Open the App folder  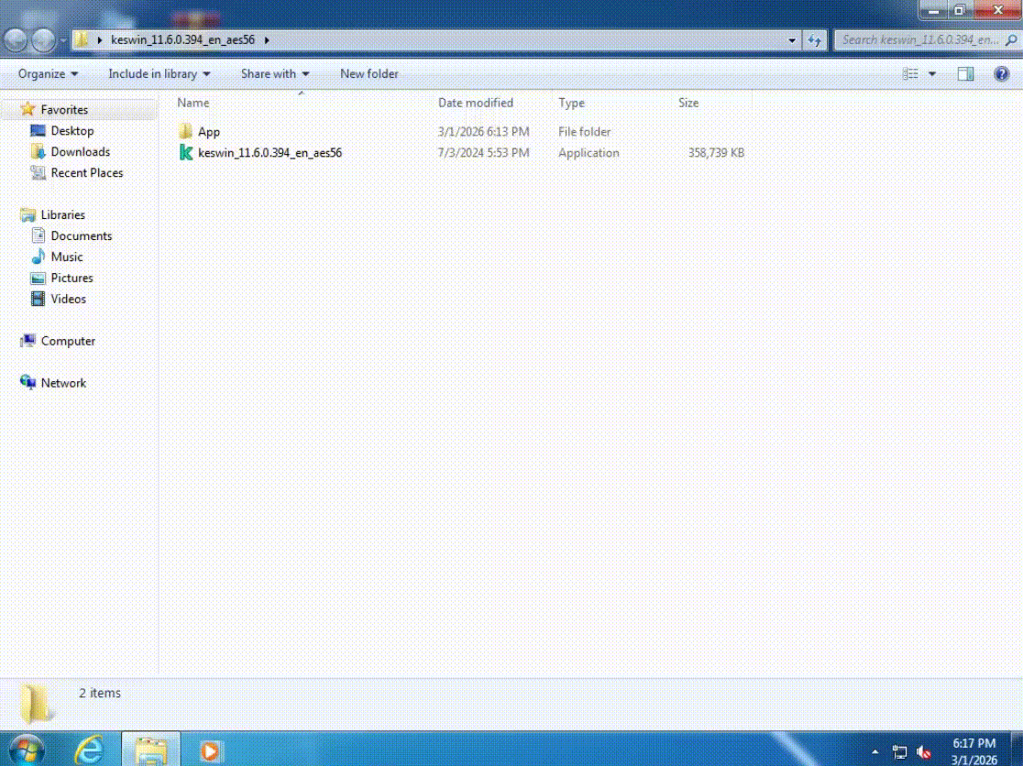207,131
